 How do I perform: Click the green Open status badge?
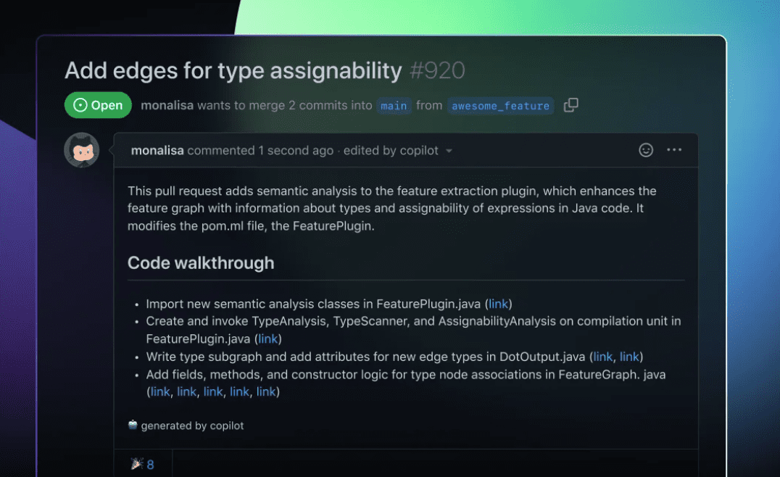click(x=98, y=105)
